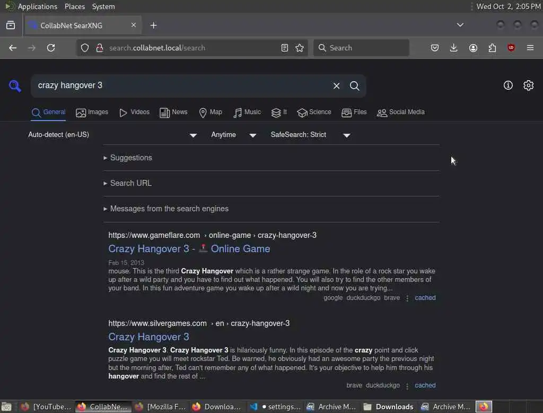Click the uBlock Origin toolbar icon
543x413 pixels.
pos(511,48)
